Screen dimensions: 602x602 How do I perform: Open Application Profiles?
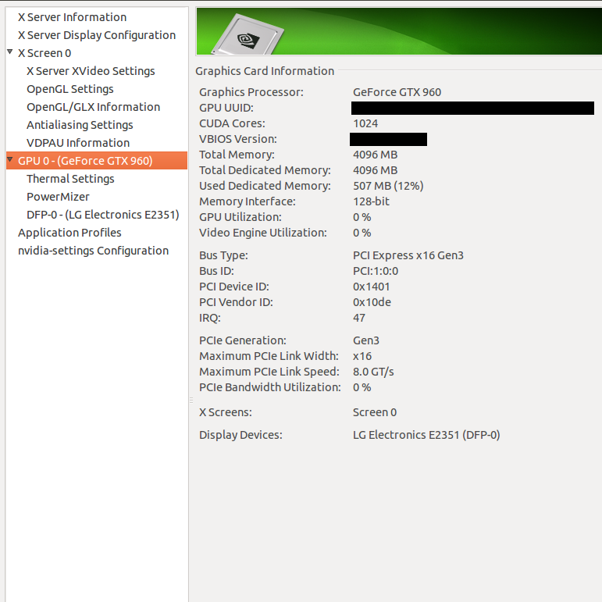point(69,233)
